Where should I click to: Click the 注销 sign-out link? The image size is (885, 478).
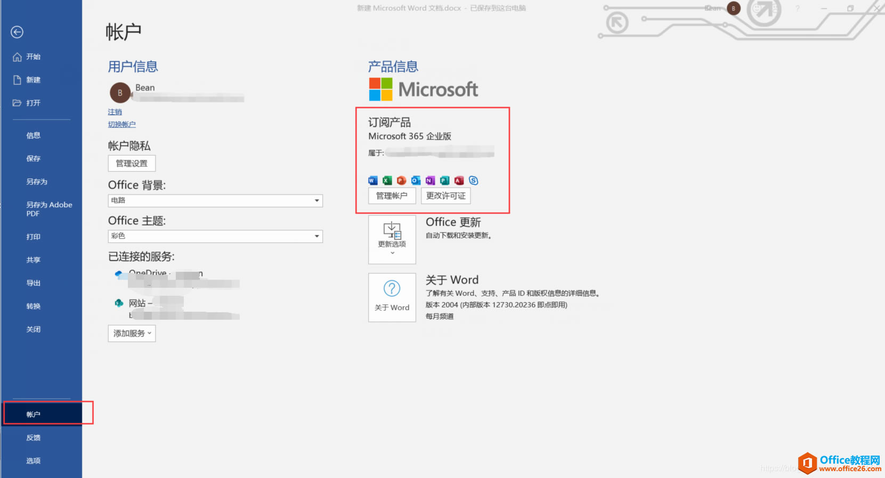tap(115, 112)
